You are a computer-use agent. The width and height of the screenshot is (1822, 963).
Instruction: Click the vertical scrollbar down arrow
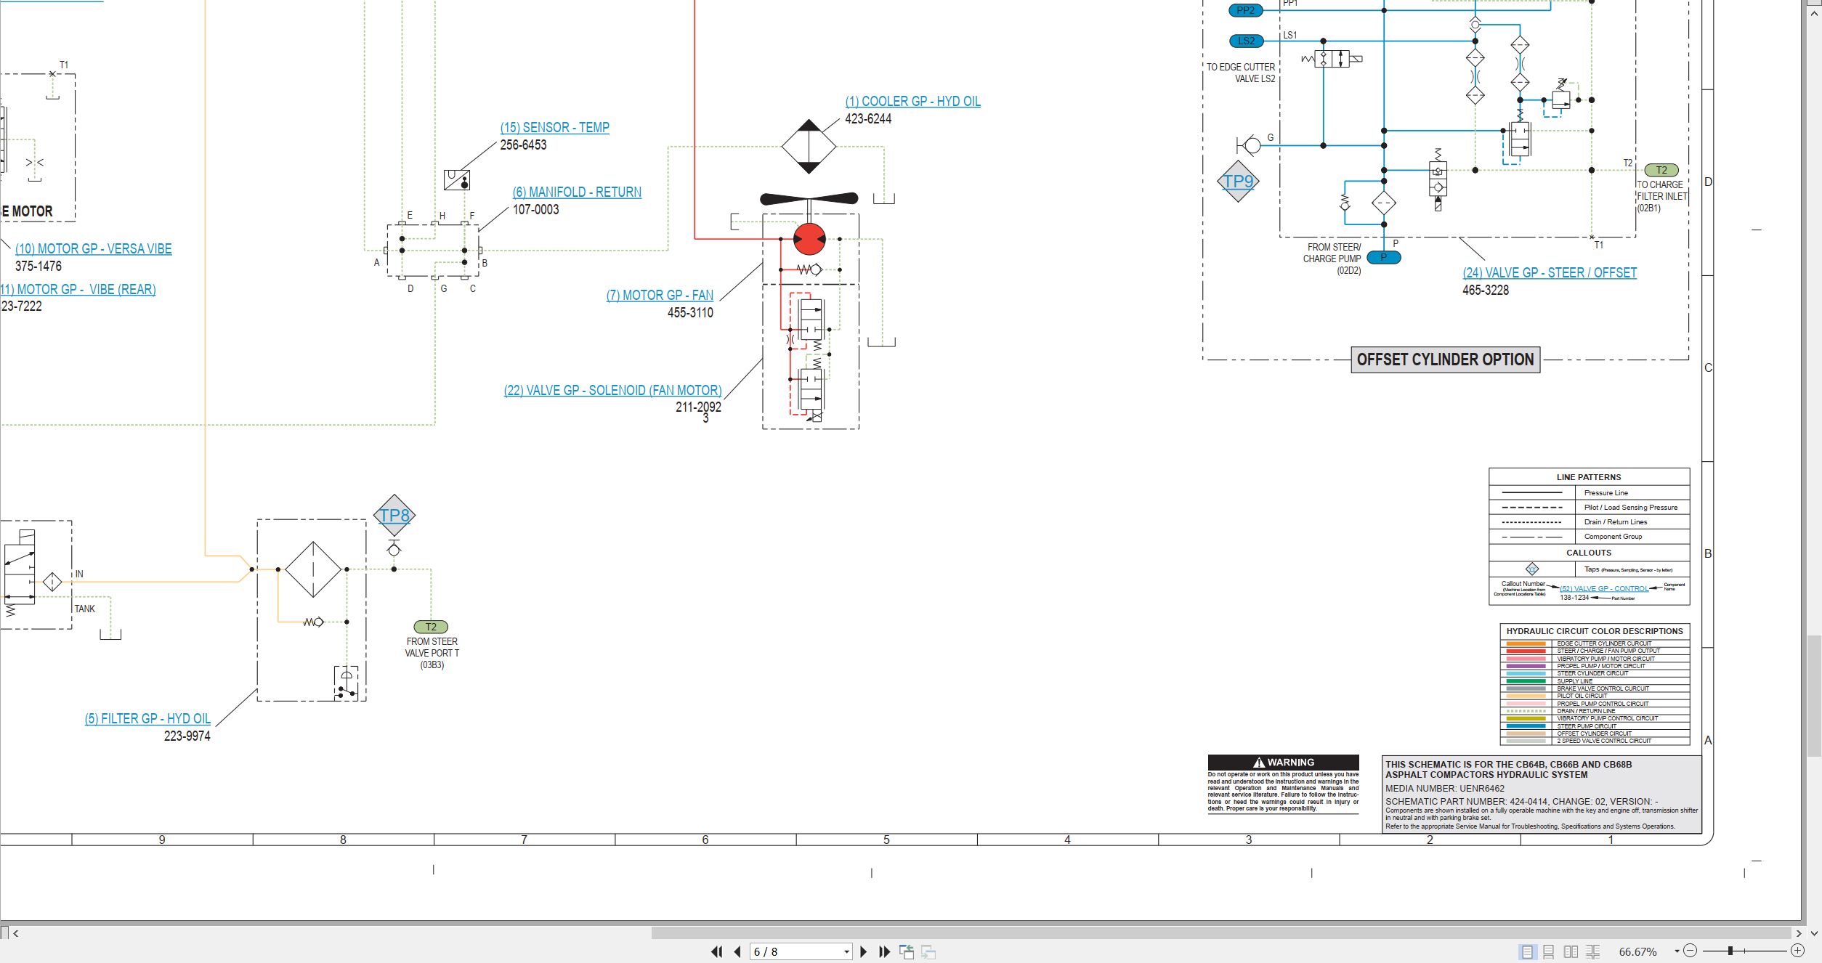coord(1814,933)
